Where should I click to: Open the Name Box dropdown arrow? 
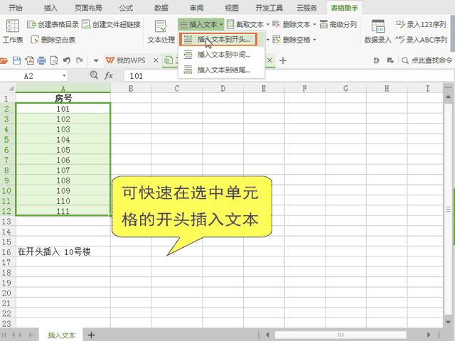[64, 76]
